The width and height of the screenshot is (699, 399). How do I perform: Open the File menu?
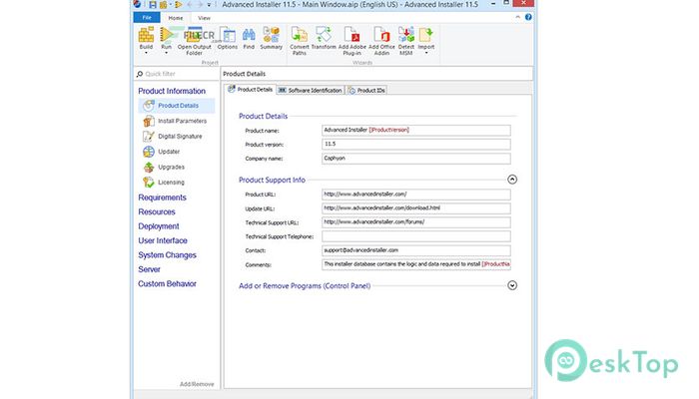coord(147,18)
